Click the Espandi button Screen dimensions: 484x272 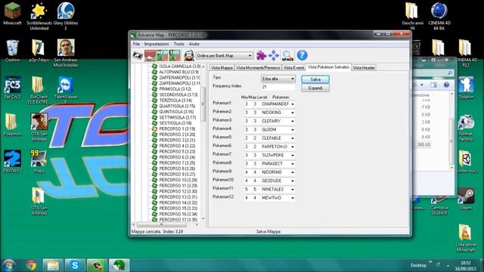click(x=315, y=88)
